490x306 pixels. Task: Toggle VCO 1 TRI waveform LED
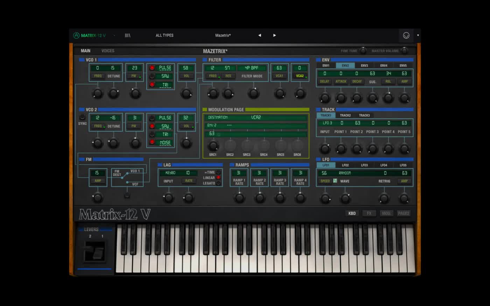pyautogui.click(x=152, y=85)
